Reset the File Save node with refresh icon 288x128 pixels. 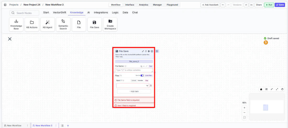(146, 51)
